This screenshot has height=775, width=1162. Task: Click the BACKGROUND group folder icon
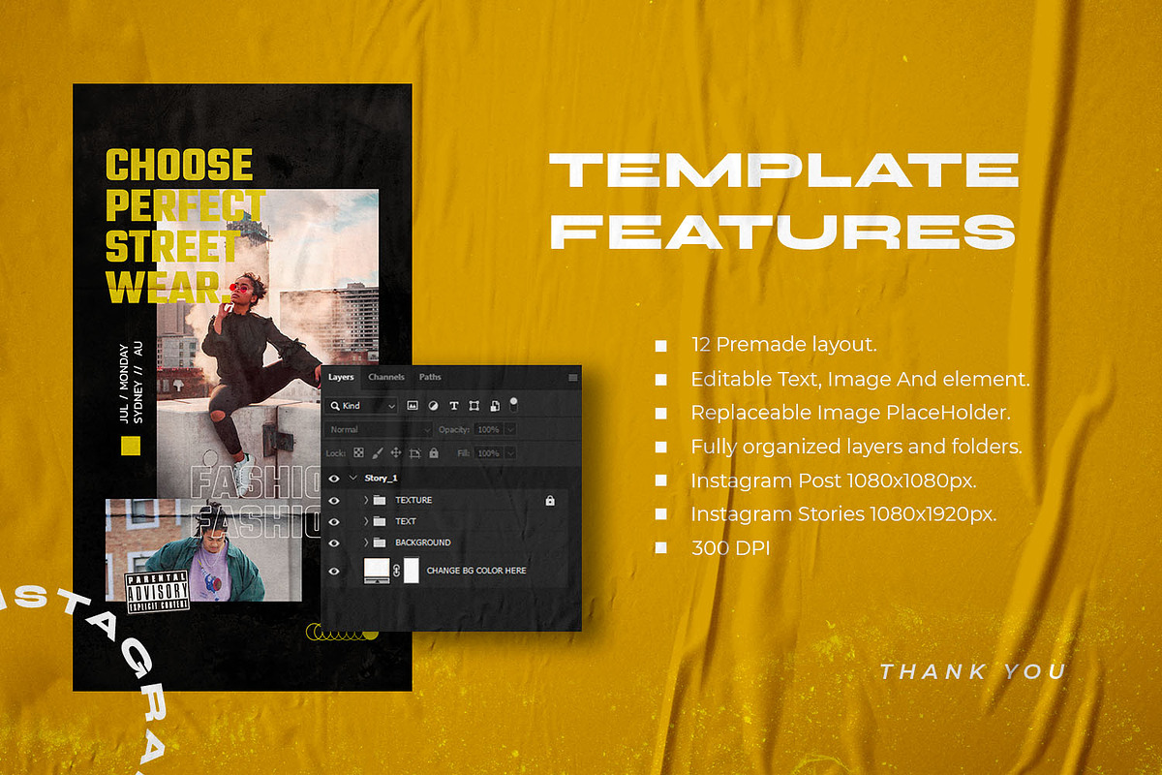pyautogui.click(x=379, y=542)
